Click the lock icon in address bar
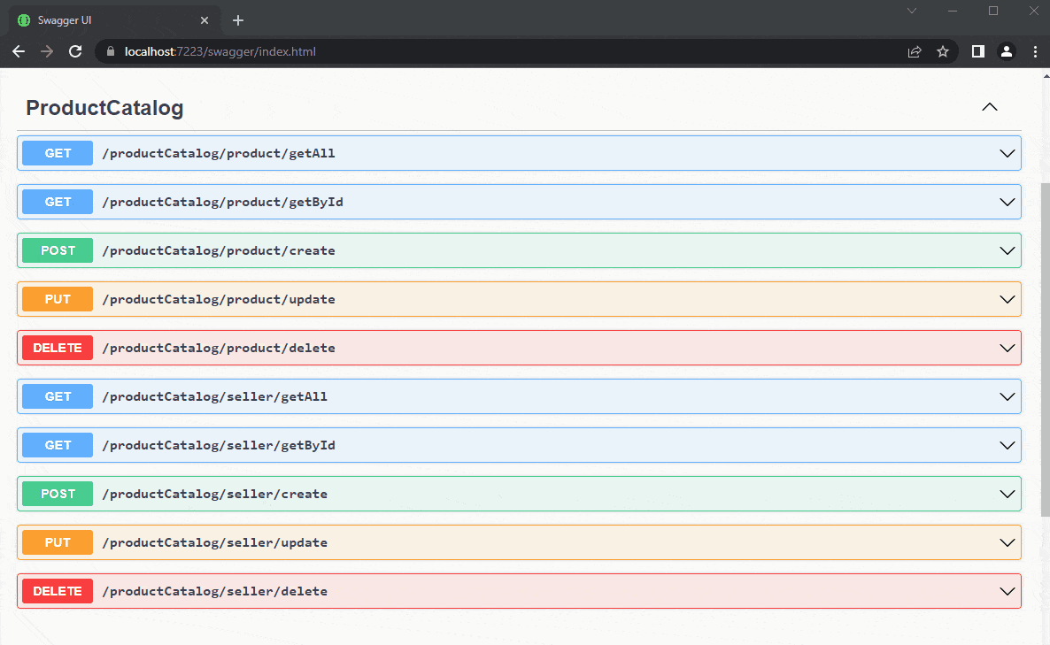1050x645 pixels. pos(112,51)
